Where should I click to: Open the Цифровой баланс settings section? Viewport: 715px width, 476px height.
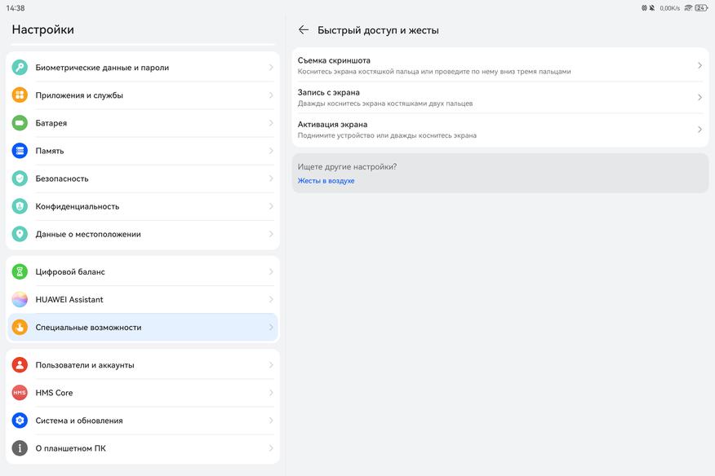(x=70, y=272)
